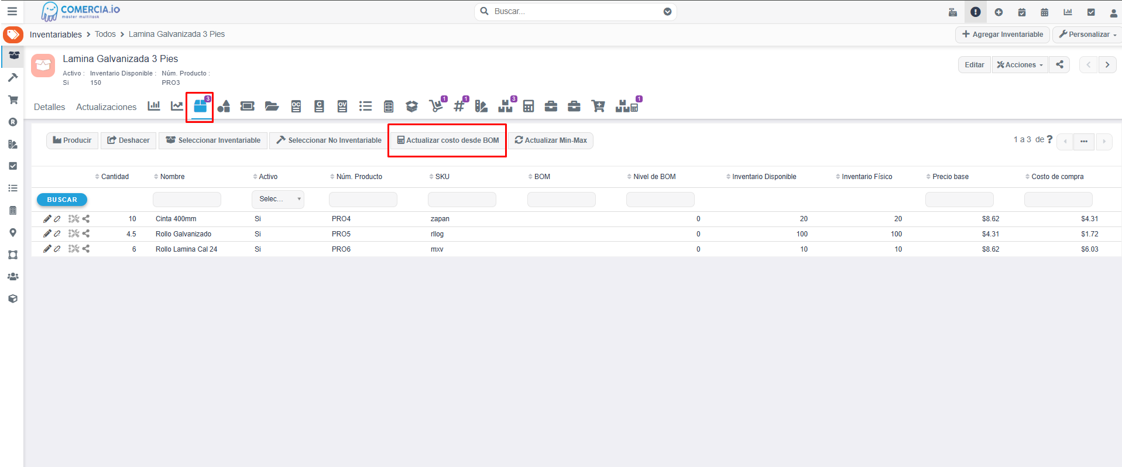This screenshot has width=1122, height=467.
Task: Expand the Activo filter dropdown
Action: (278, 199)
